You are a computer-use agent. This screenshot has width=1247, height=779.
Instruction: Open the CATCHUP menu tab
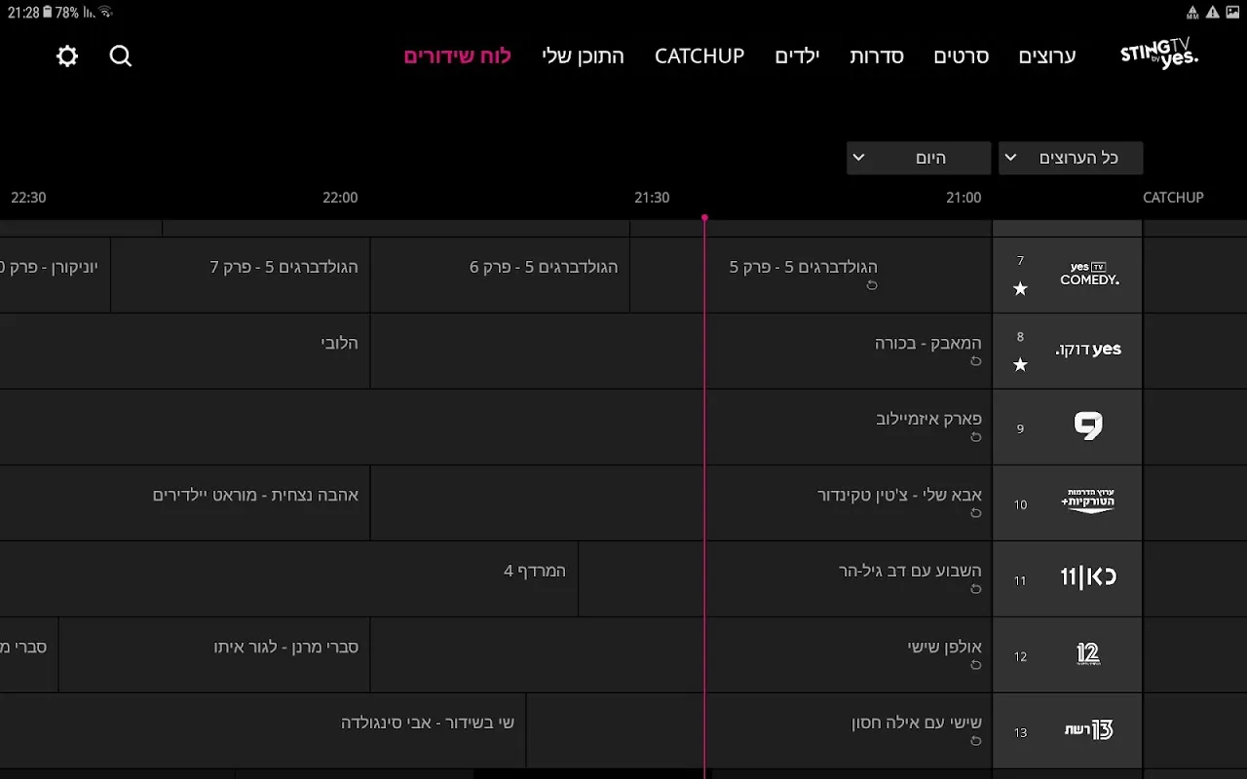coord(699,56)
